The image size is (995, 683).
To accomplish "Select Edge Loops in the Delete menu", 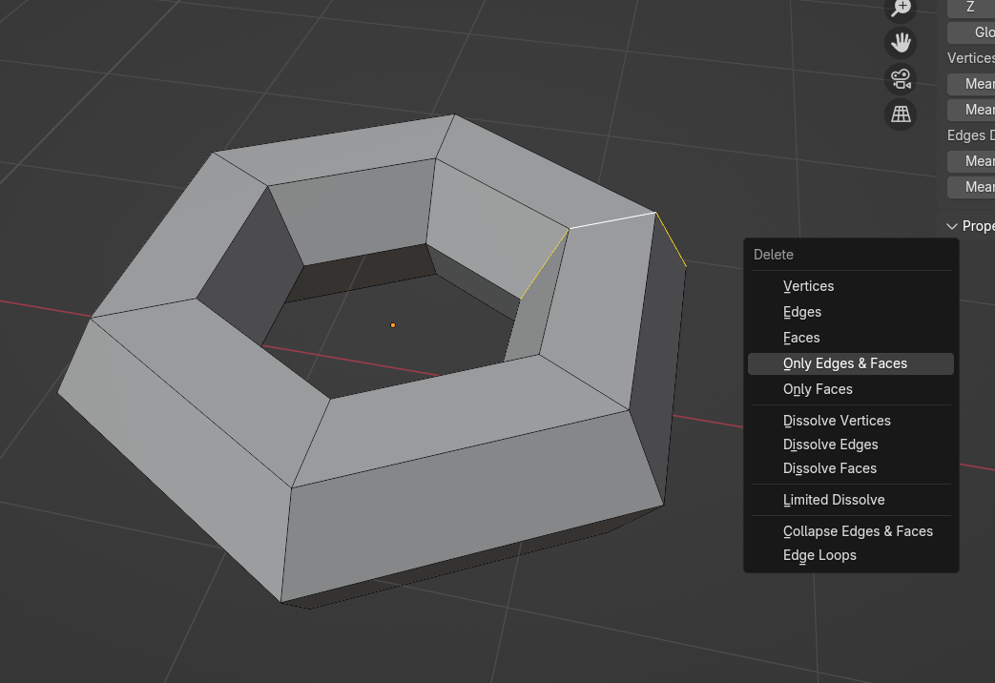I will (x=850, y=555).
